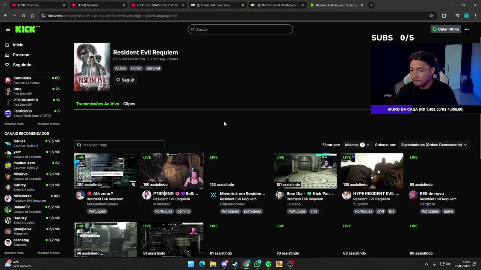Open Cabrzy recommended channel
The image size is (481, 270).
click(x=32, y=187)
